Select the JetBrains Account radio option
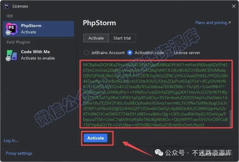 (86, 53)
